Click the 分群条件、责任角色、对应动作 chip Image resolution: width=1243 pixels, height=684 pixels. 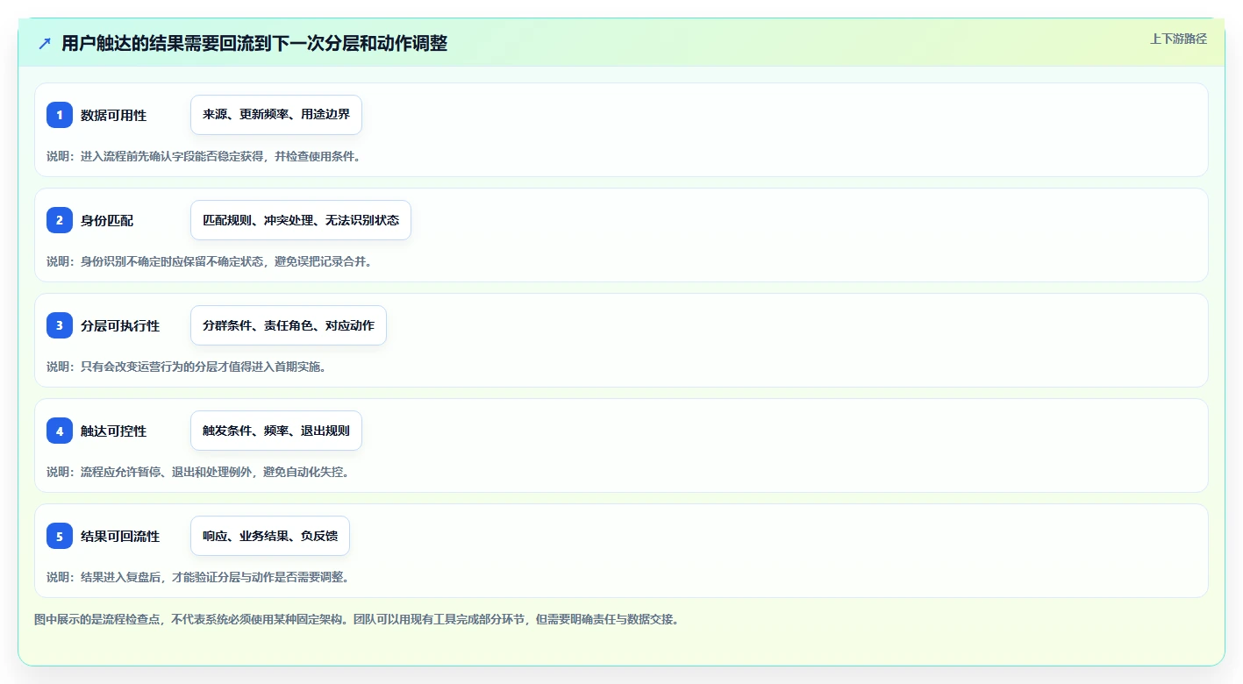(x=289, y=325)
